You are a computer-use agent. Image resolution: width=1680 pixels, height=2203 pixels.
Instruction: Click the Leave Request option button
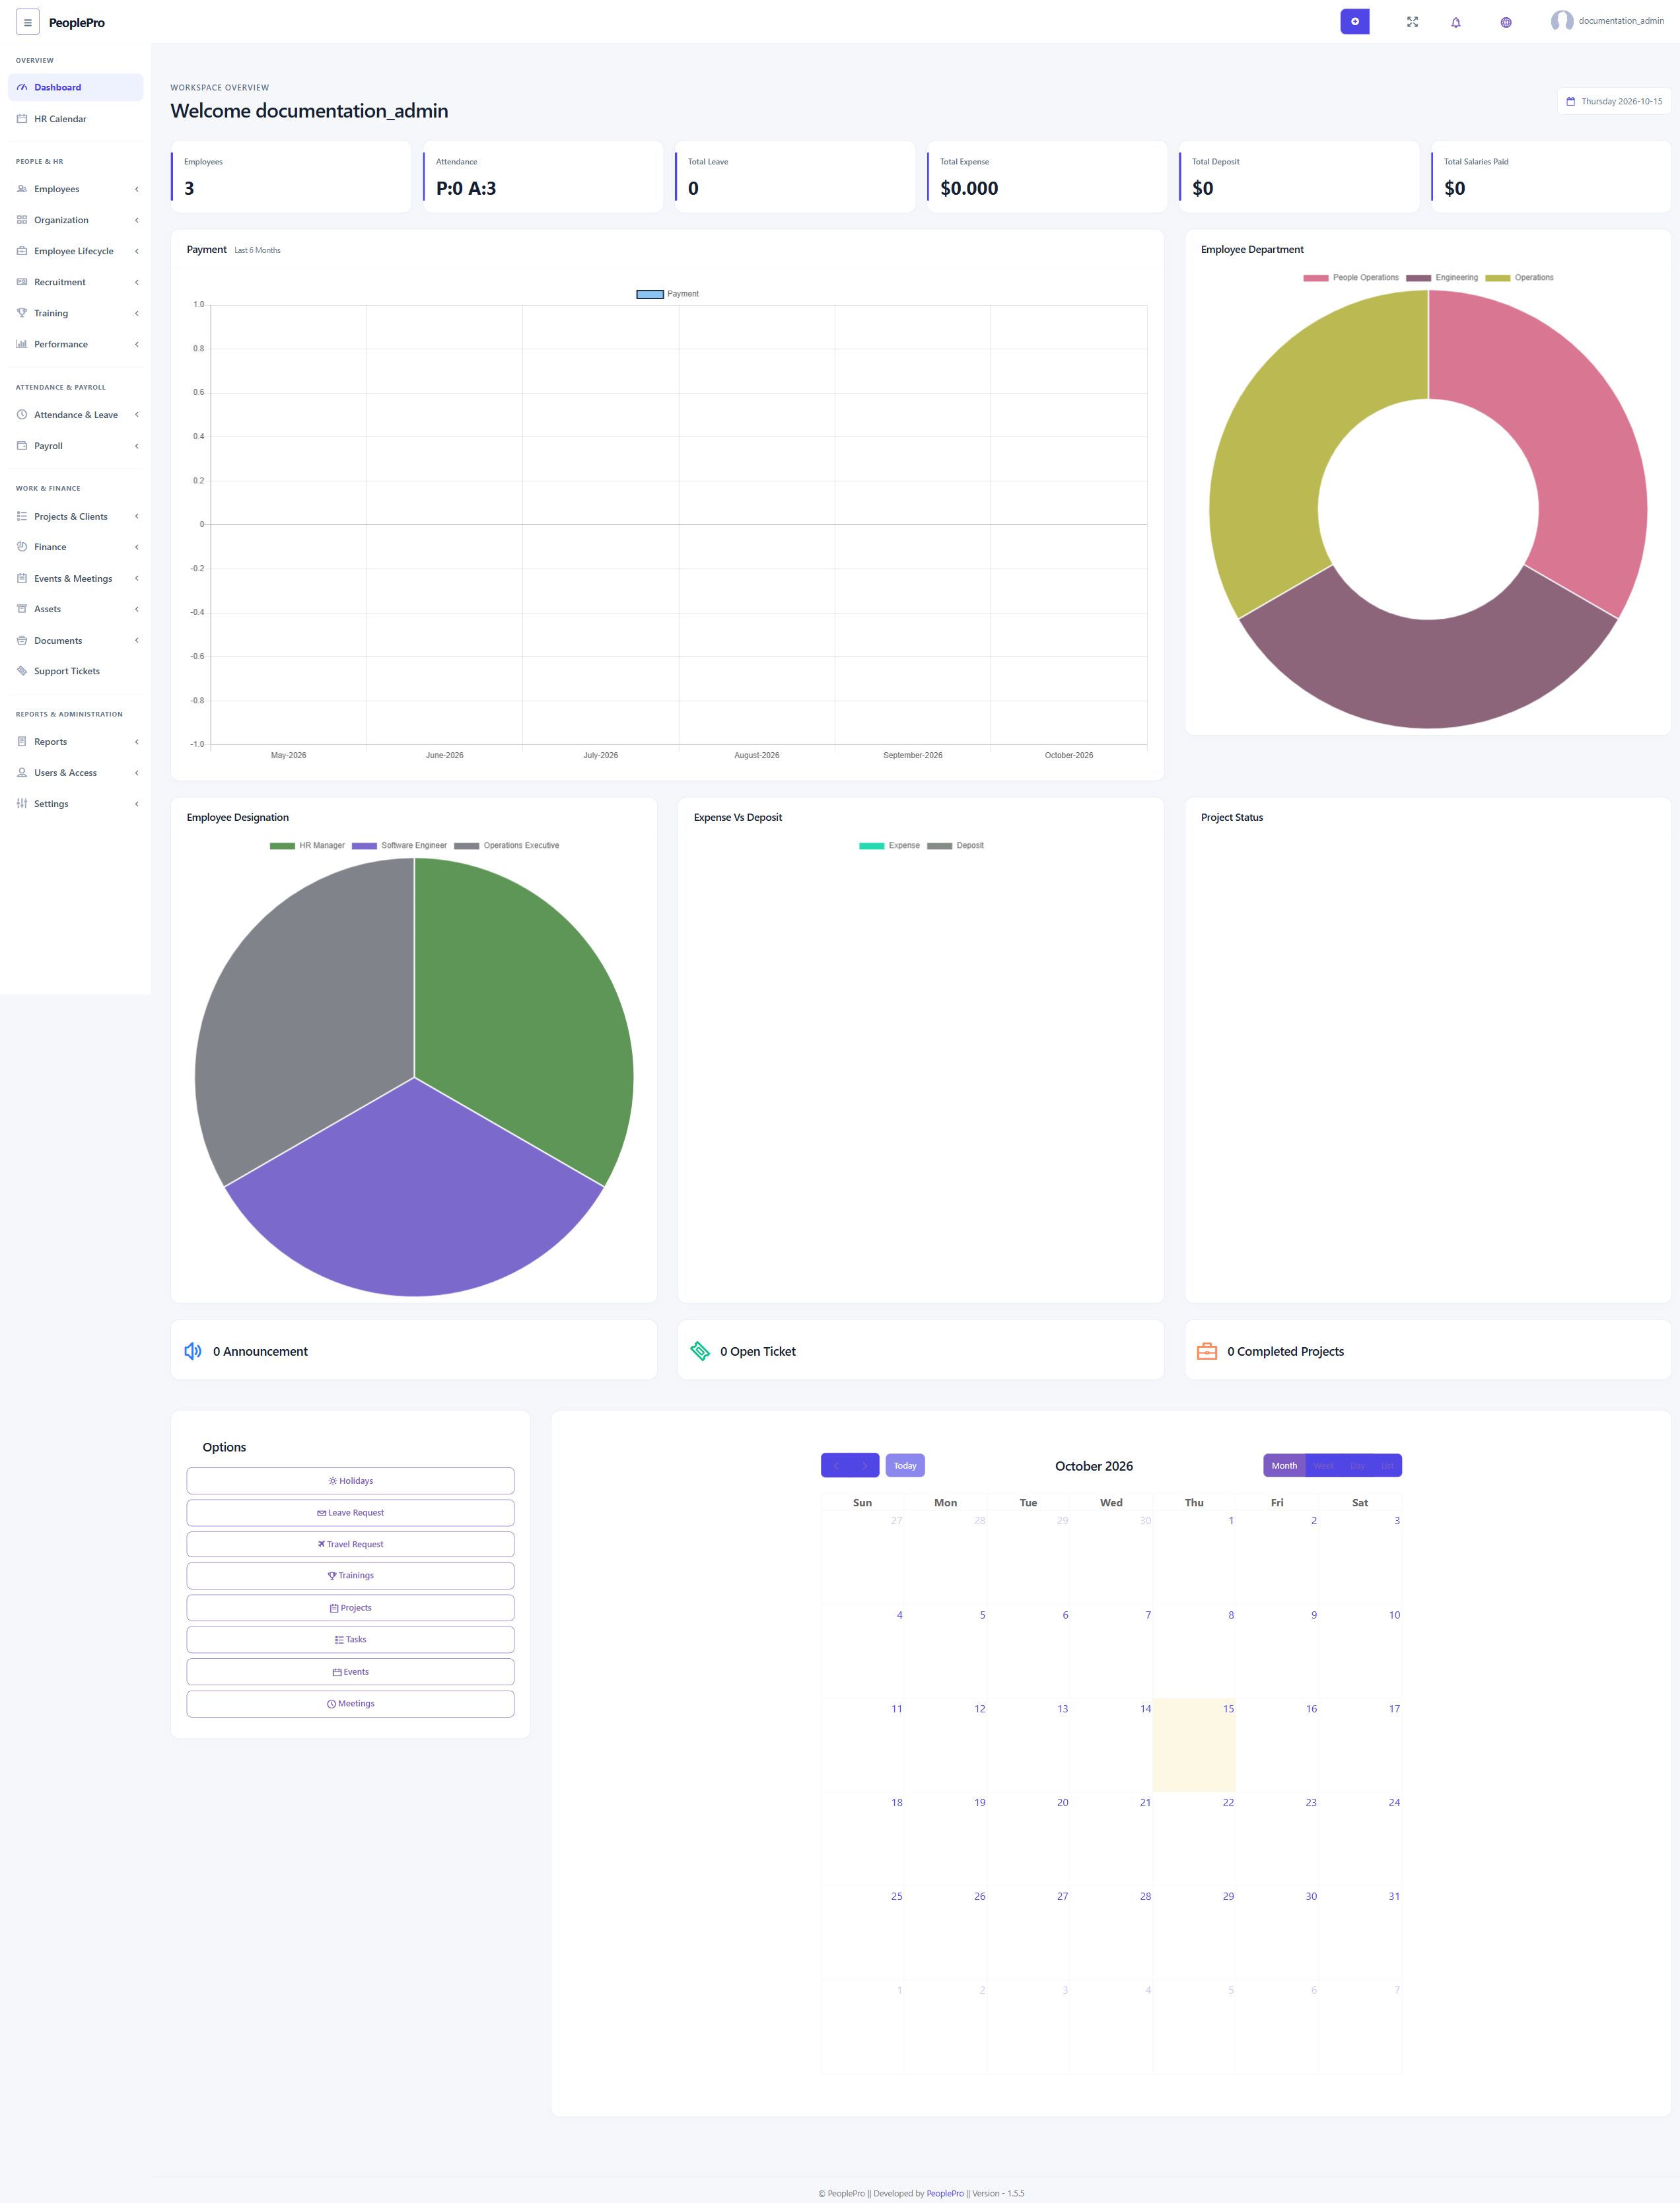click(350, 1513)
